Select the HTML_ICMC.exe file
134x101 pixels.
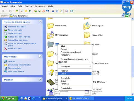99,82
